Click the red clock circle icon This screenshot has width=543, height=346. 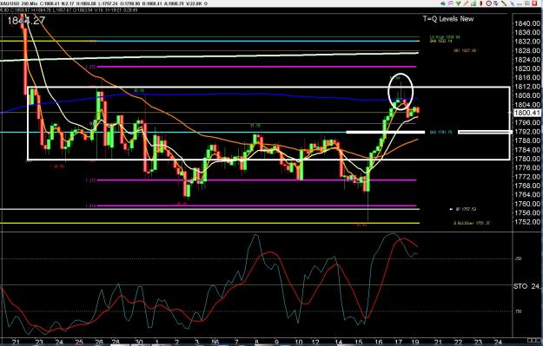[x=488, y=3]
